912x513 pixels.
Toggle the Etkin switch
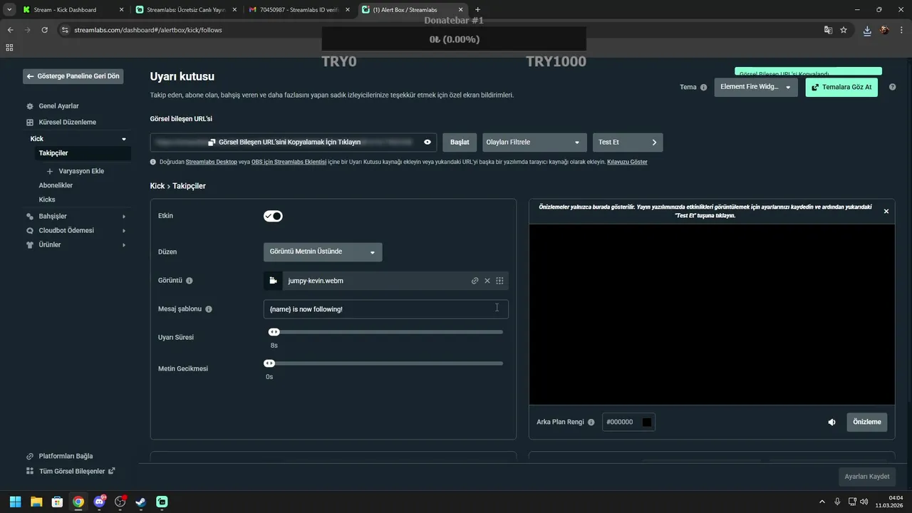coord(273,216)
